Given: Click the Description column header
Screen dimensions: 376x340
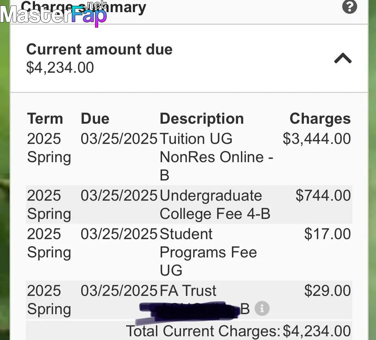Looking at the screenshot, I should tap(202, 119).
